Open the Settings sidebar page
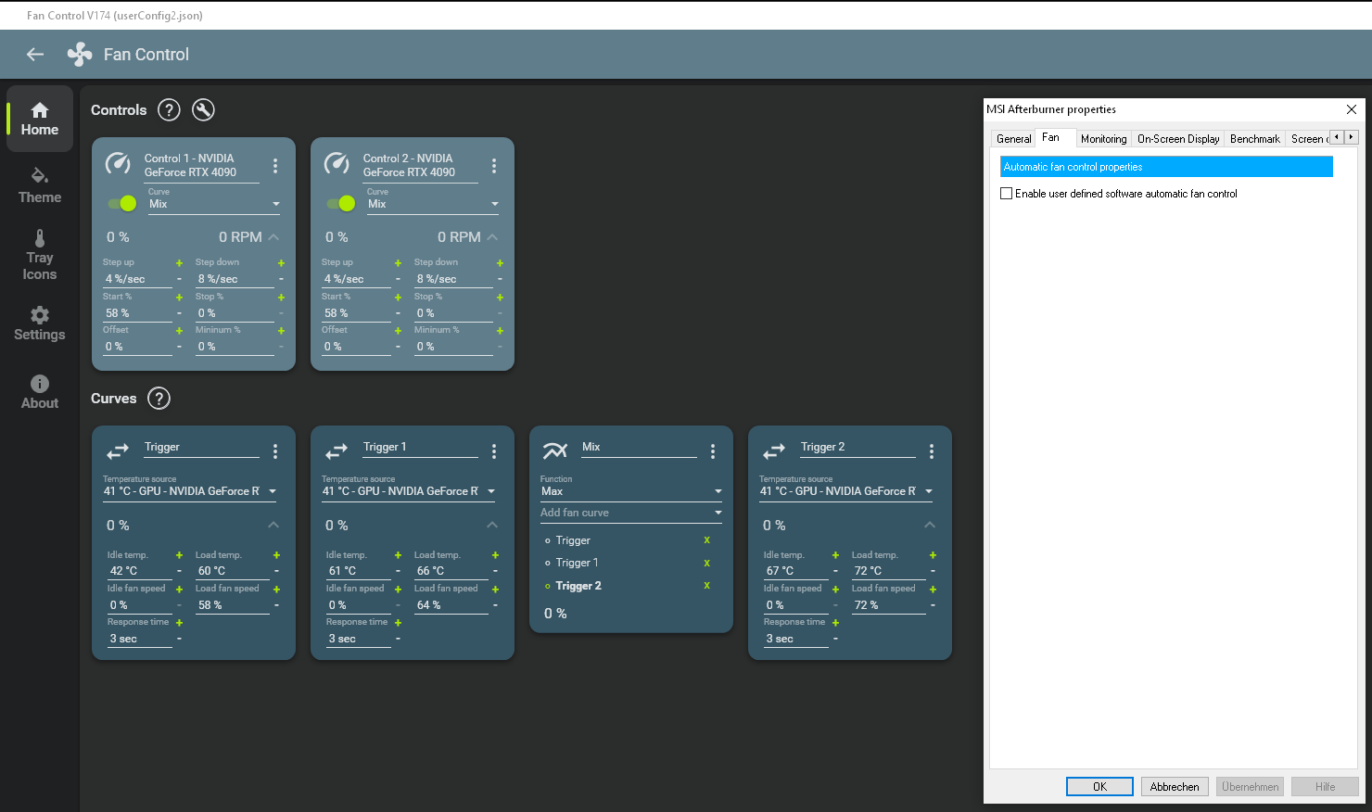Viewport: 1372px width, 812px height. (x=40, y=324)
